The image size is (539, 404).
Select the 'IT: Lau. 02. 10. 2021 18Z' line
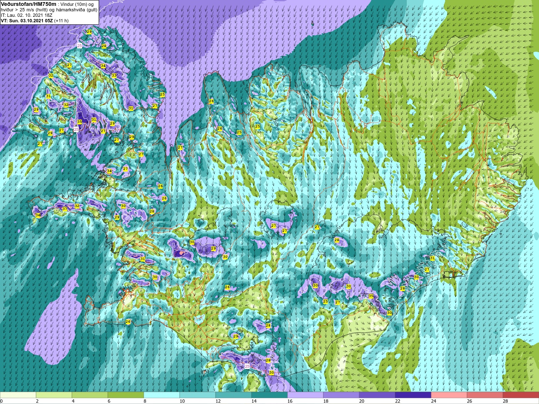[27, 15]
